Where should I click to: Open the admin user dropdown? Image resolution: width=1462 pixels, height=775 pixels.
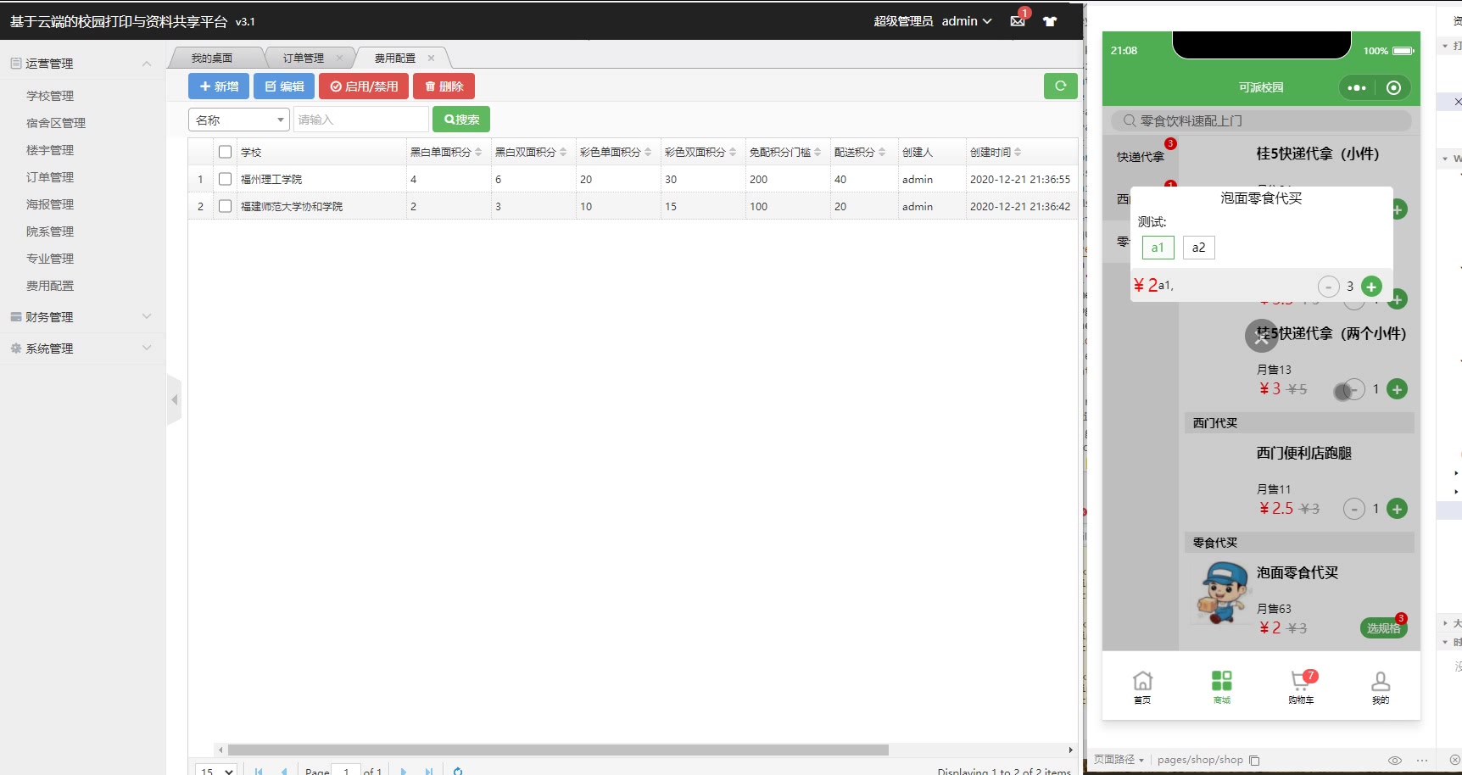pos(967,21)
